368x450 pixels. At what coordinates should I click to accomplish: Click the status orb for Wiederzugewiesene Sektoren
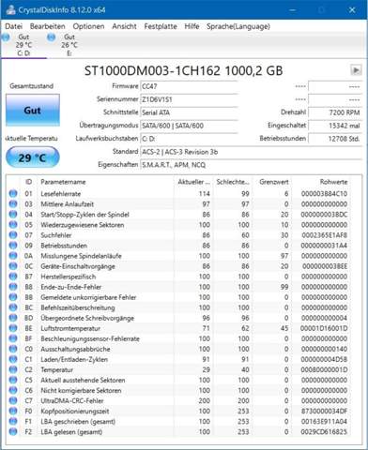13,225
